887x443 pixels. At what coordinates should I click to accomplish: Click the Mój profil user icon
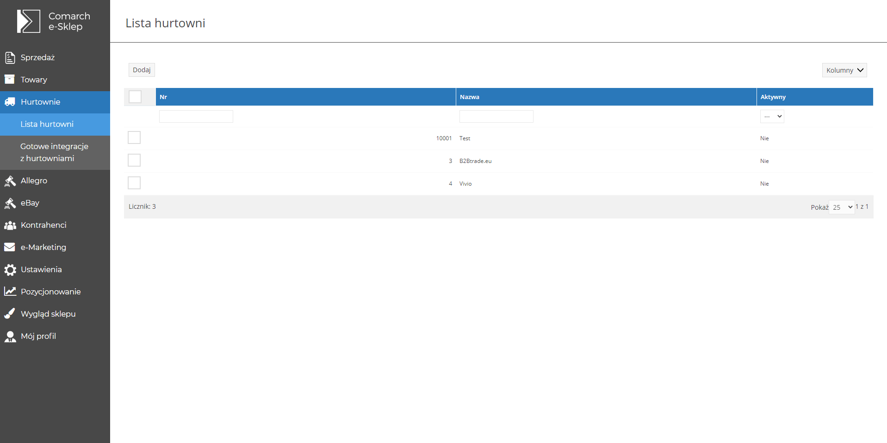point(10,336)
